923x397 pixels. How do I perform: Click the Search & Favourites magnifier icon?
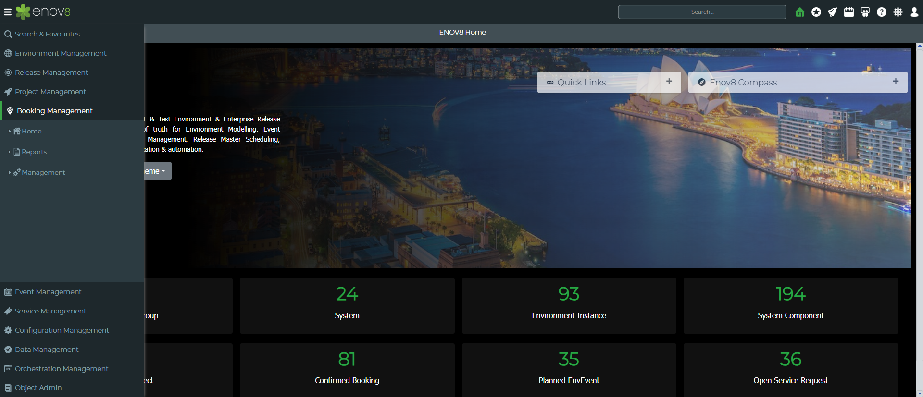click(8, 34)
